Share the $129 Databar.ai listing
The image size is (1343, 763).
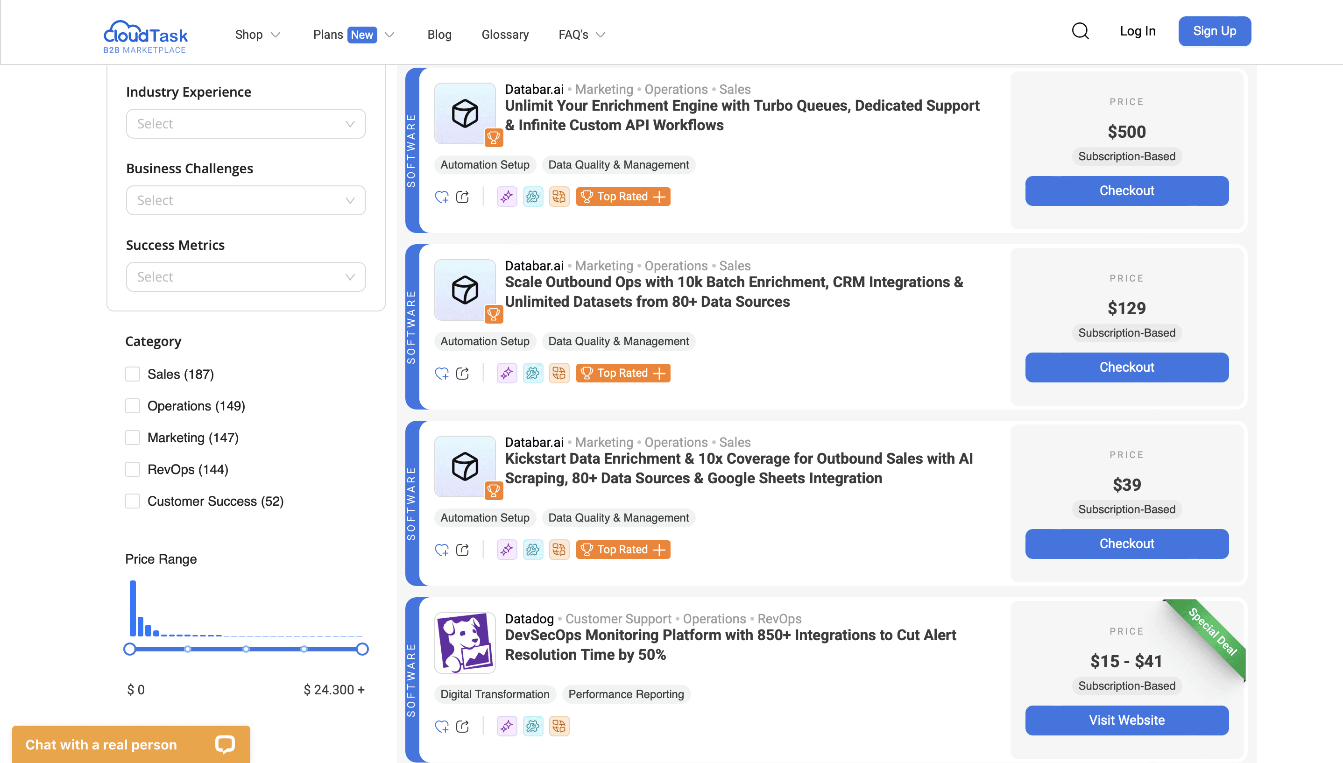[462, 373]
